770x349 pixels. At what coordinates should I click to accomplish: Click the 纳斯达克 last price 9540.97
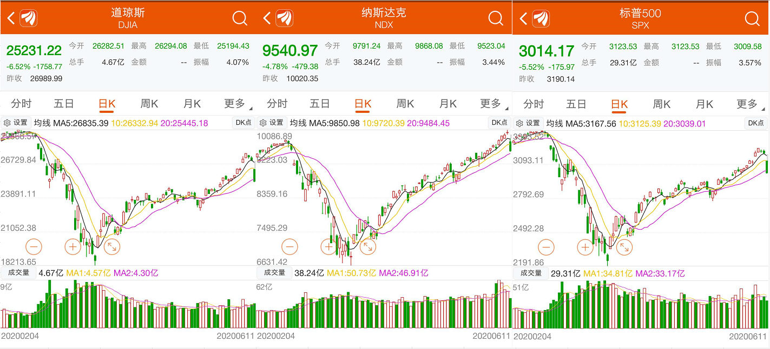pyautogui.click(x=290, y=51)
